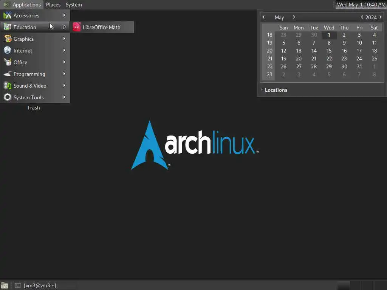The width and height of the screenshot is (387, 290).
Task: Select May 4 in the calendar
Action: 374,35
